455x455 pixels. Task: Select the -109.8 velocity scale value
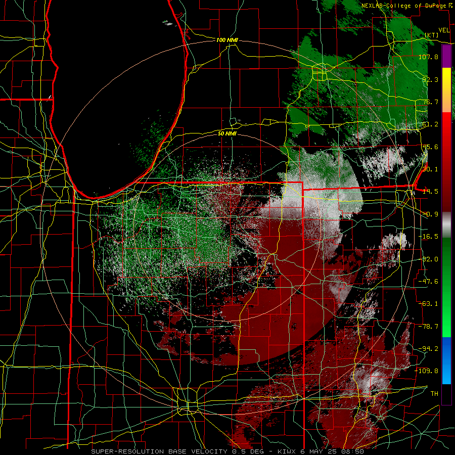pyautogui.click(x=427, y=371)
